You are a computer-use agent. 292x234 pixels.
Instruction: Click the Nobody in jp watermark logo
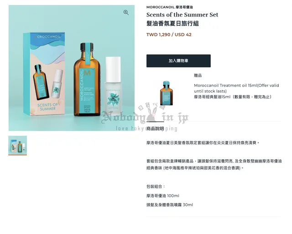[x=145, y=117]
